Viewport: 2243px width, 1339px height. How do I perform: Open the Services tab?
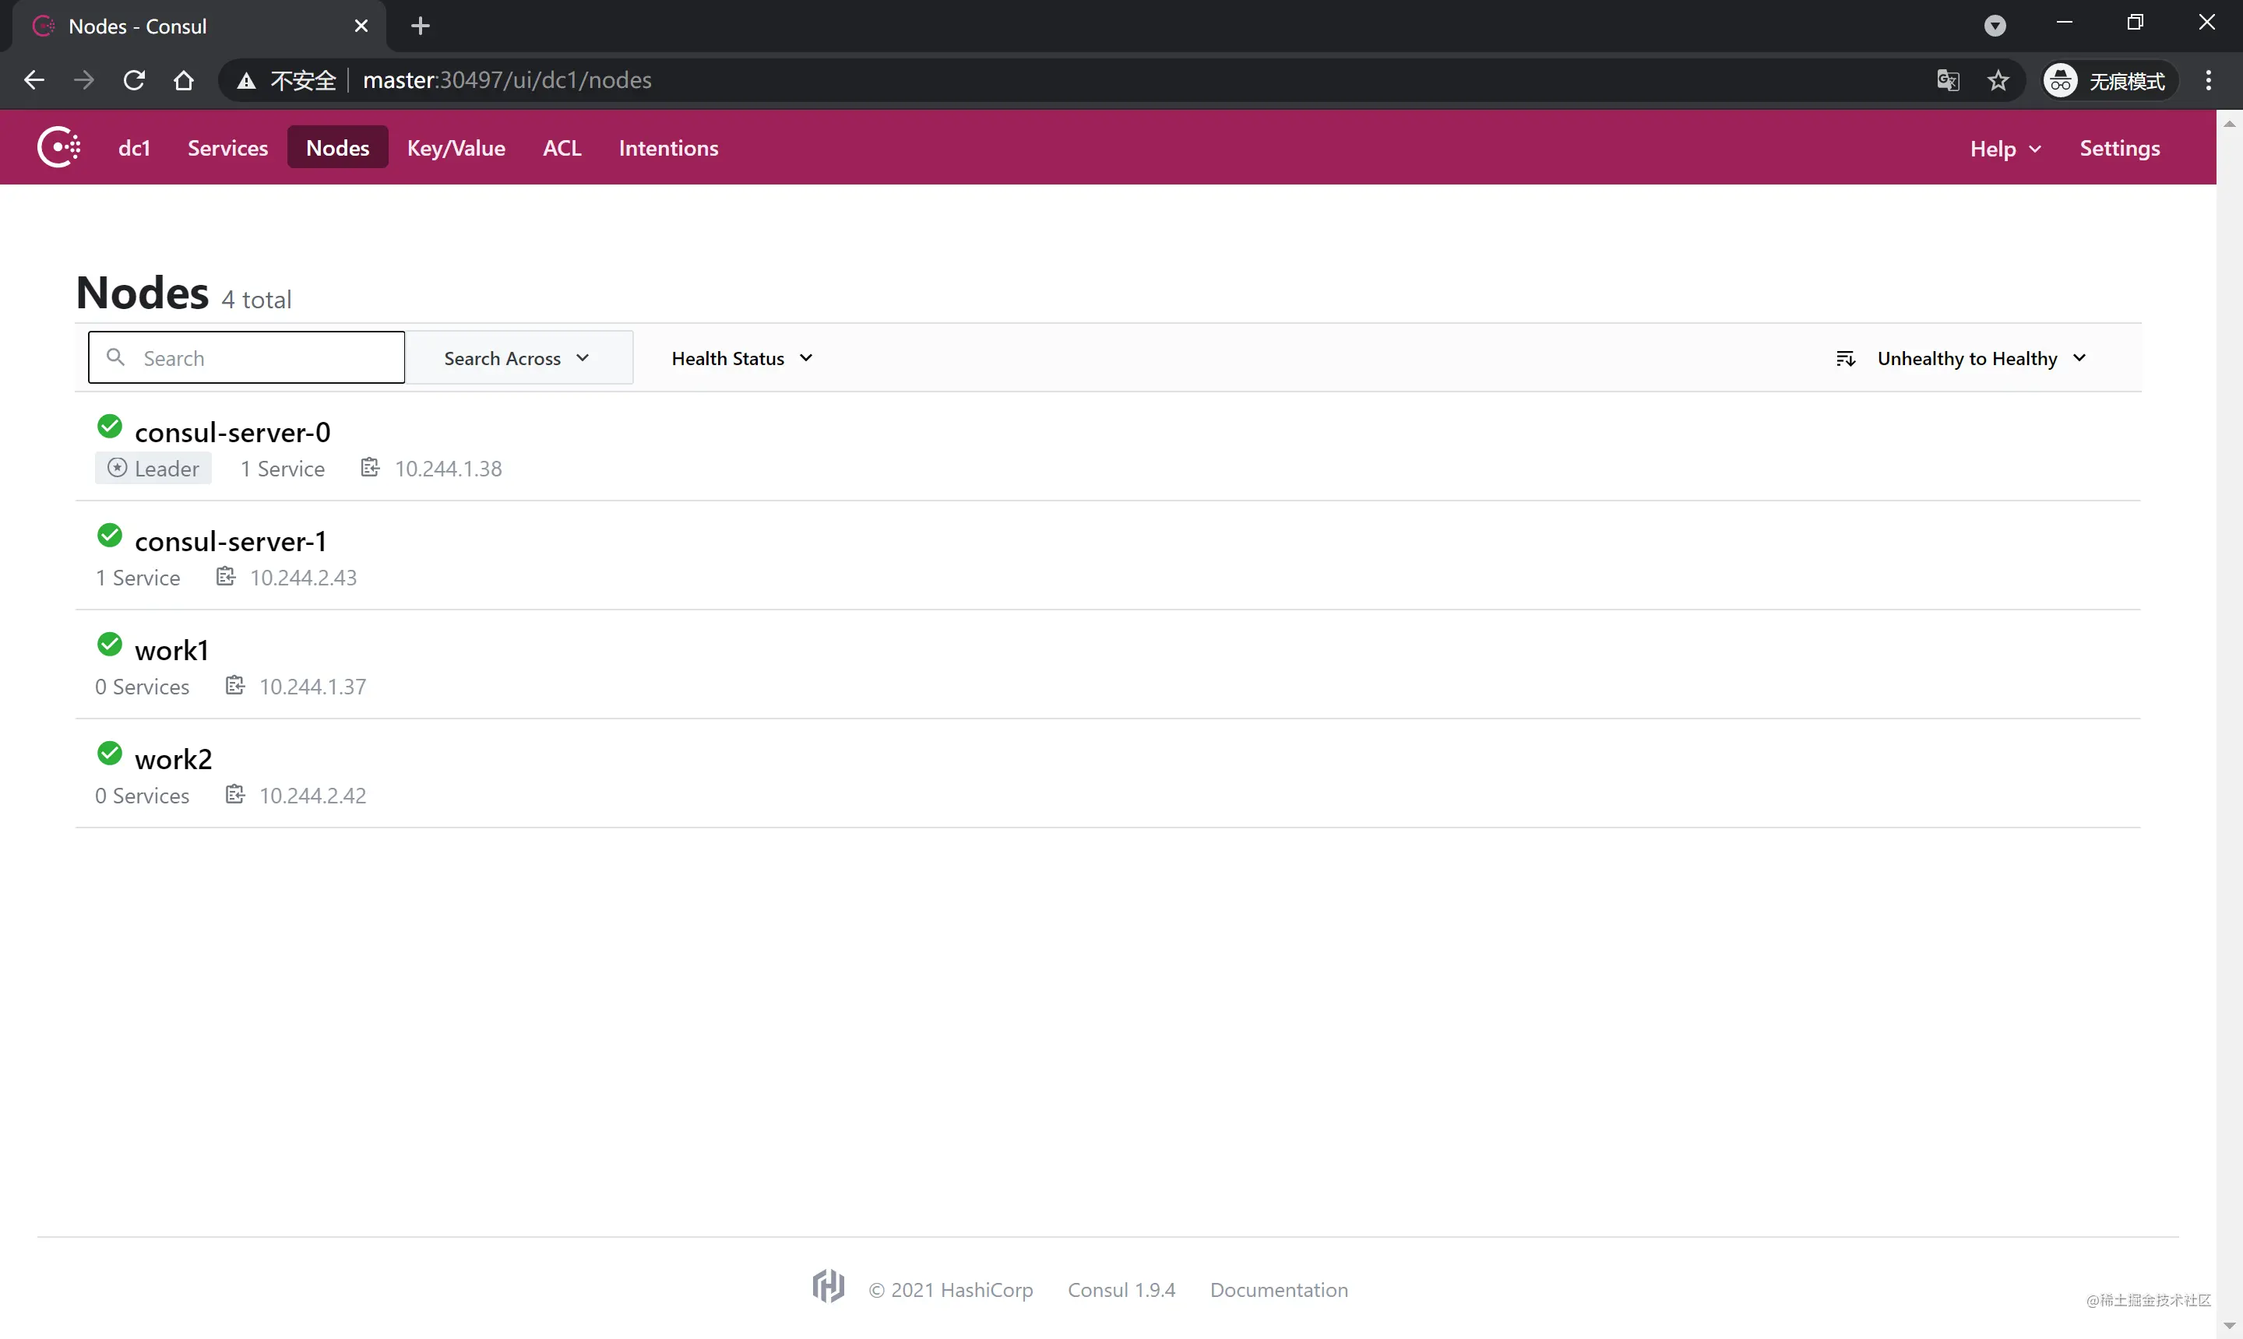[227, 148]
